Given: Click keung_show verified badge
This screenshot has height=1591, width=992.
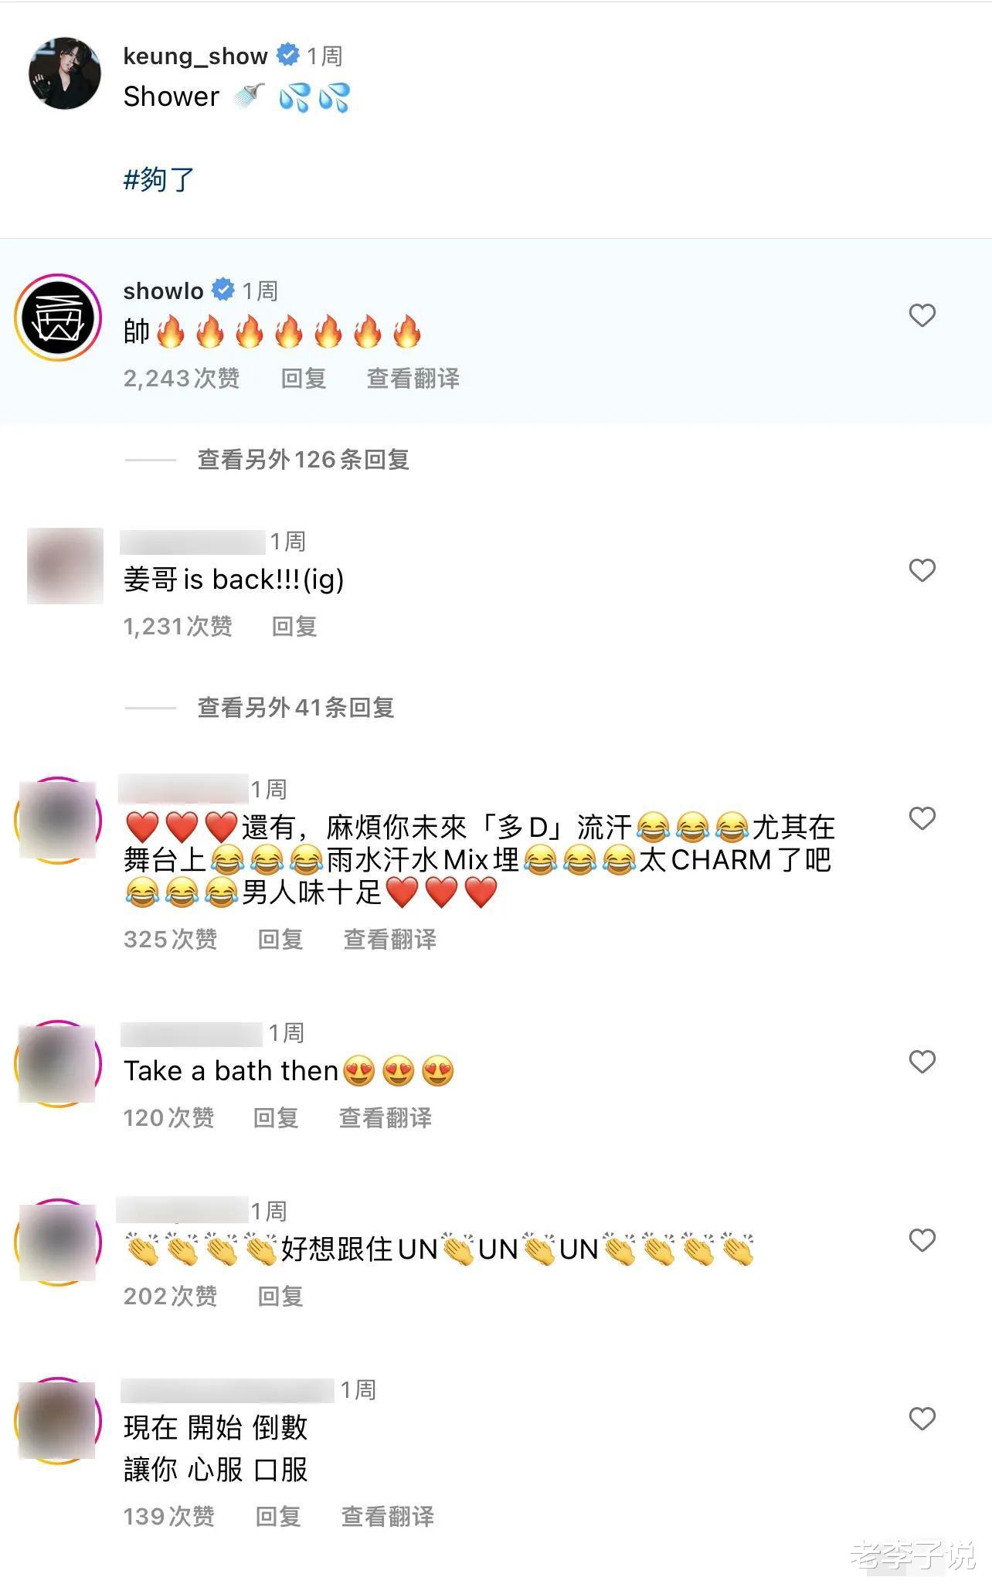Looking at the screenshot, I should [x=287, y=55].
